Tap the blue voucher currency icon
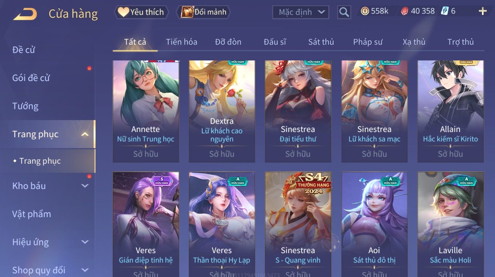Image resolution: width=495 pixels, height=277 pixels. pos(445,11)
